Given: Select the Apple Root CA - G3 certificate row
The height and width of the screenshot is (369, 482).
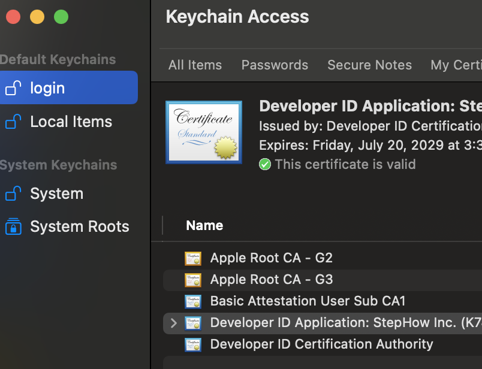Looking at the screenshot, I should click(x=271, y=279).
